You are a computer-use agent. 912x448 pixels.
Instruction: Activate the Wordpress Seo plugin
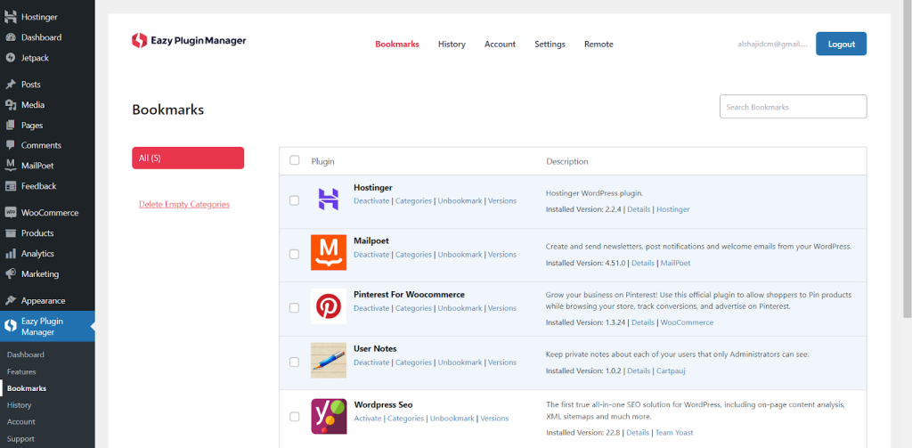(368, 419)
